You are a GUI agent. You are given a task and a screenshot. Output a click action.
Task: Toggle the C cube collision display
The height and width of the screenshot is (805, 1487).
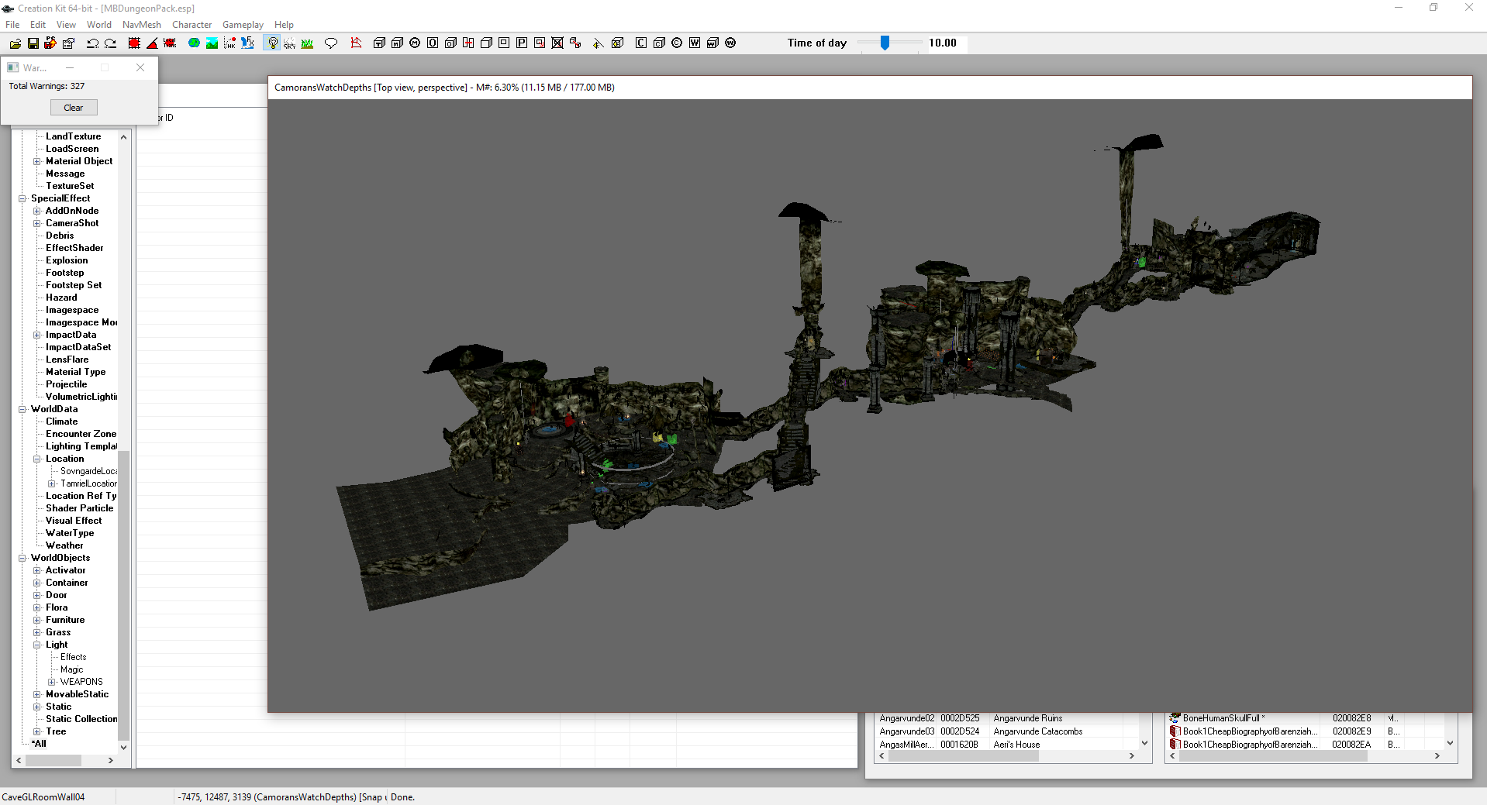pos(659,43)
